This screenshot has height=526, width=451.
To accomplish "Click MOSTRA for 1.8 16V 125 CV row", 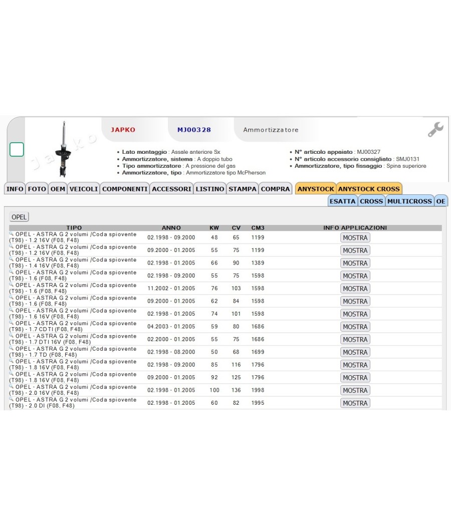I will [x=355, y=378].
